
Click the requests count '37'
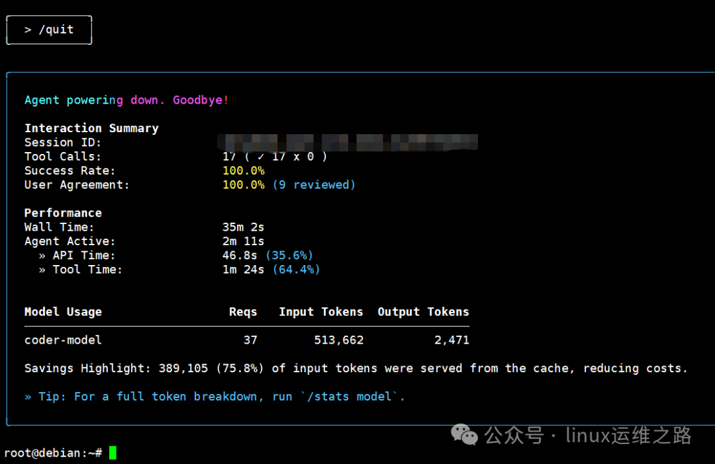point(250,340)
